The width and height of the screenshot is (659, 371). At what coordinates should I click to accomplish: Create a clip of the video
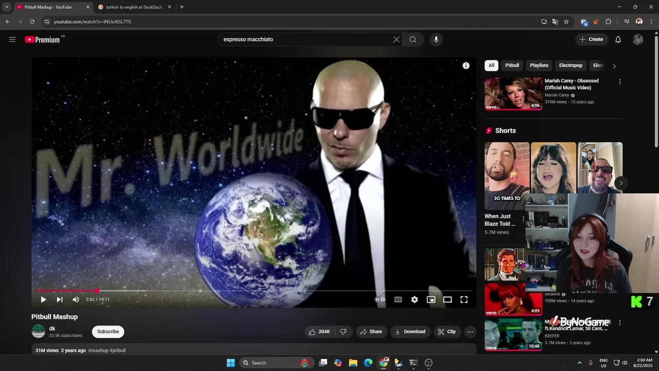click(446, 332)
